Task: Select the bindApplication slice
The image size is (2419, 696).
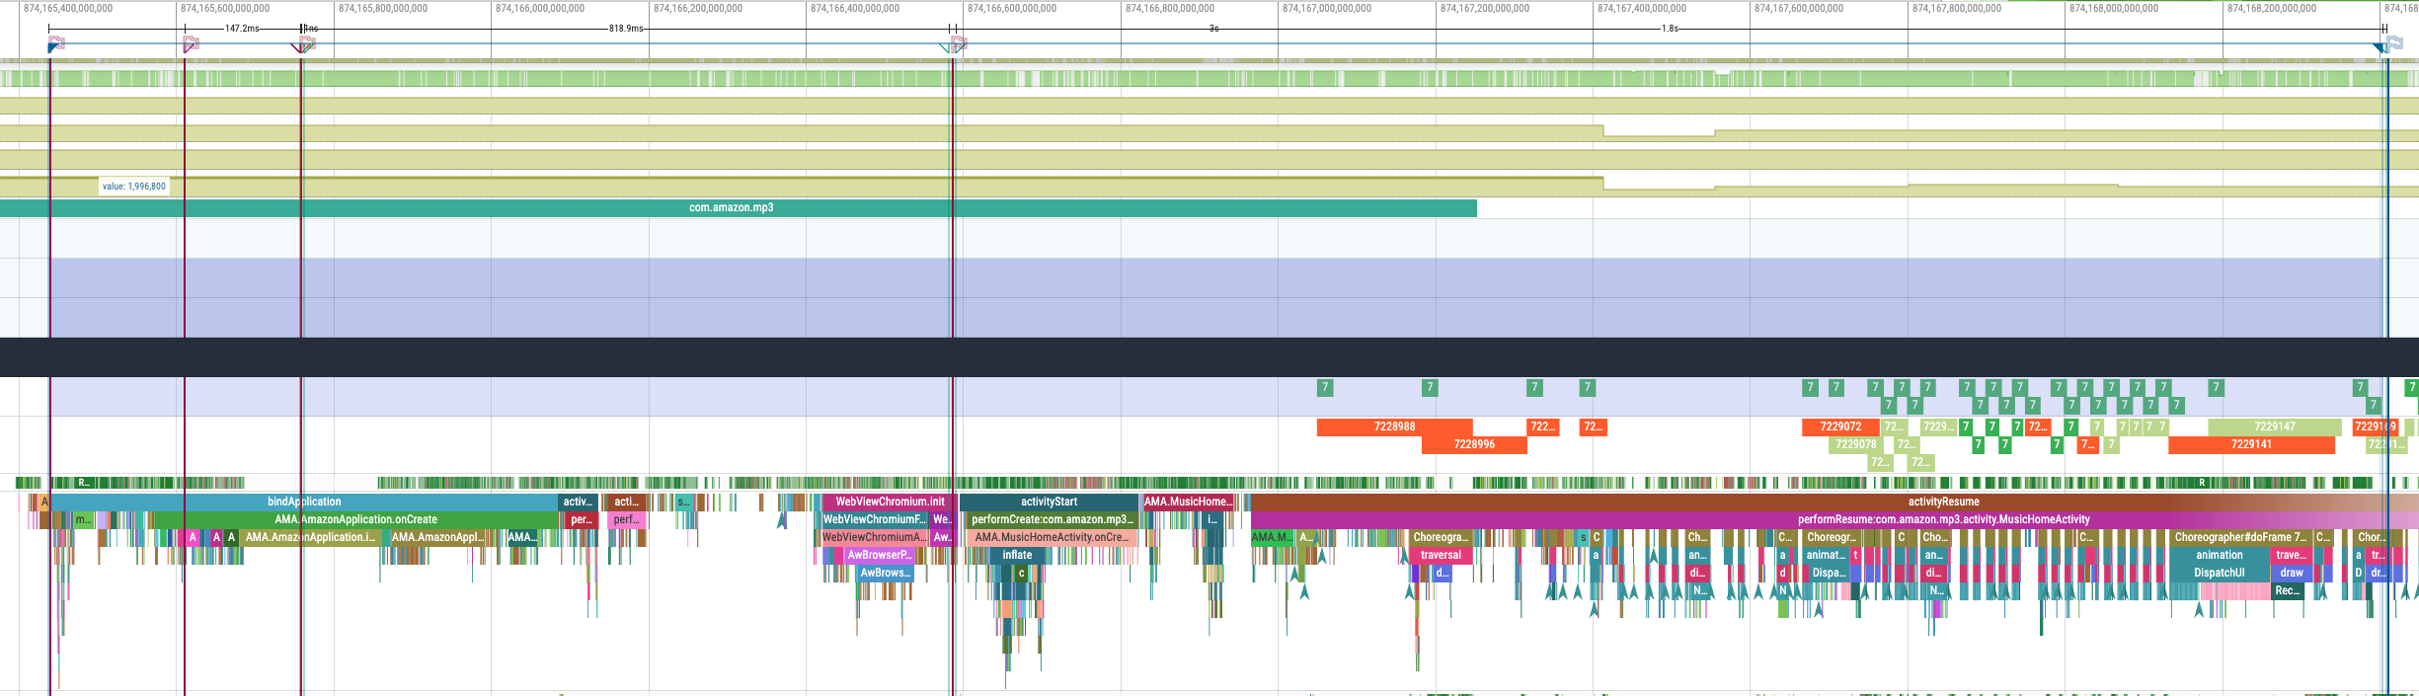Action: click(304, 502)
